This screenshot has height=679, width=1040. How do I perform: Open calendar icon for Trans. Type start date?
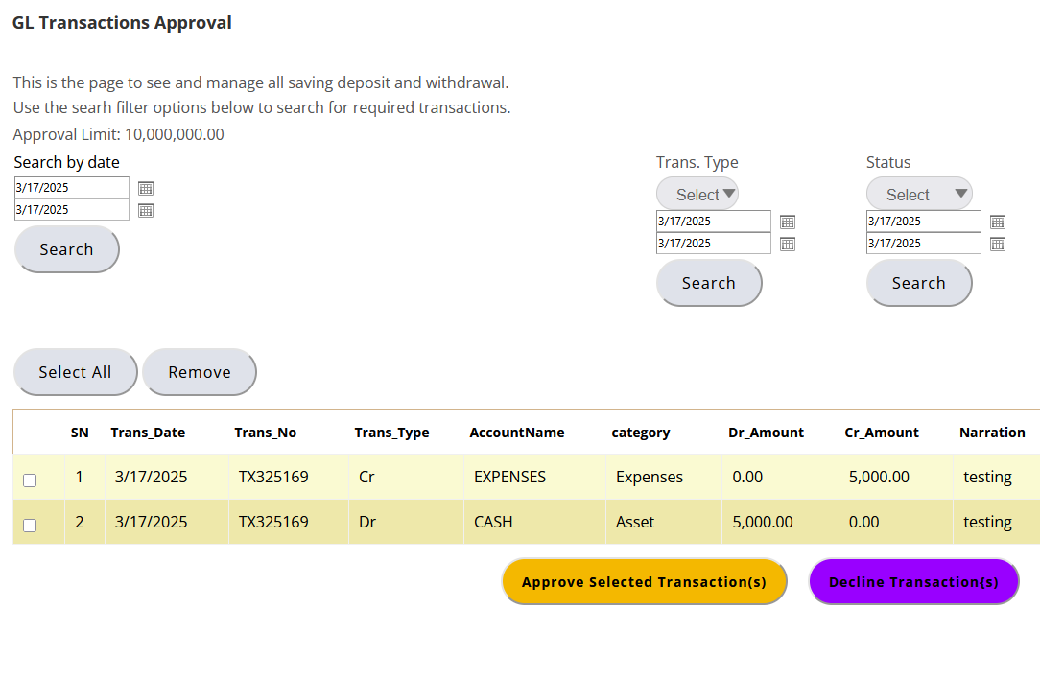coord(788,222)
